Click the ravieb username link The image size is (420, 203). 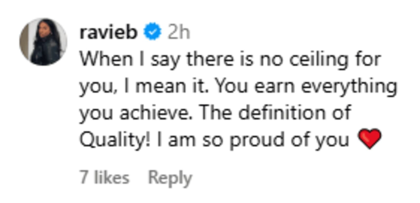(108, 33)
